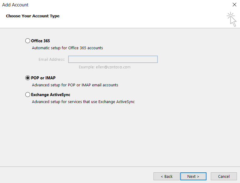Select the Office 365 radio button

[27, 41]
